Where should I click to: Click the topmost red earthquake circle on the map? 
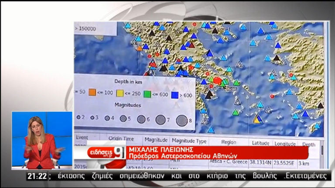coord(194,24)
